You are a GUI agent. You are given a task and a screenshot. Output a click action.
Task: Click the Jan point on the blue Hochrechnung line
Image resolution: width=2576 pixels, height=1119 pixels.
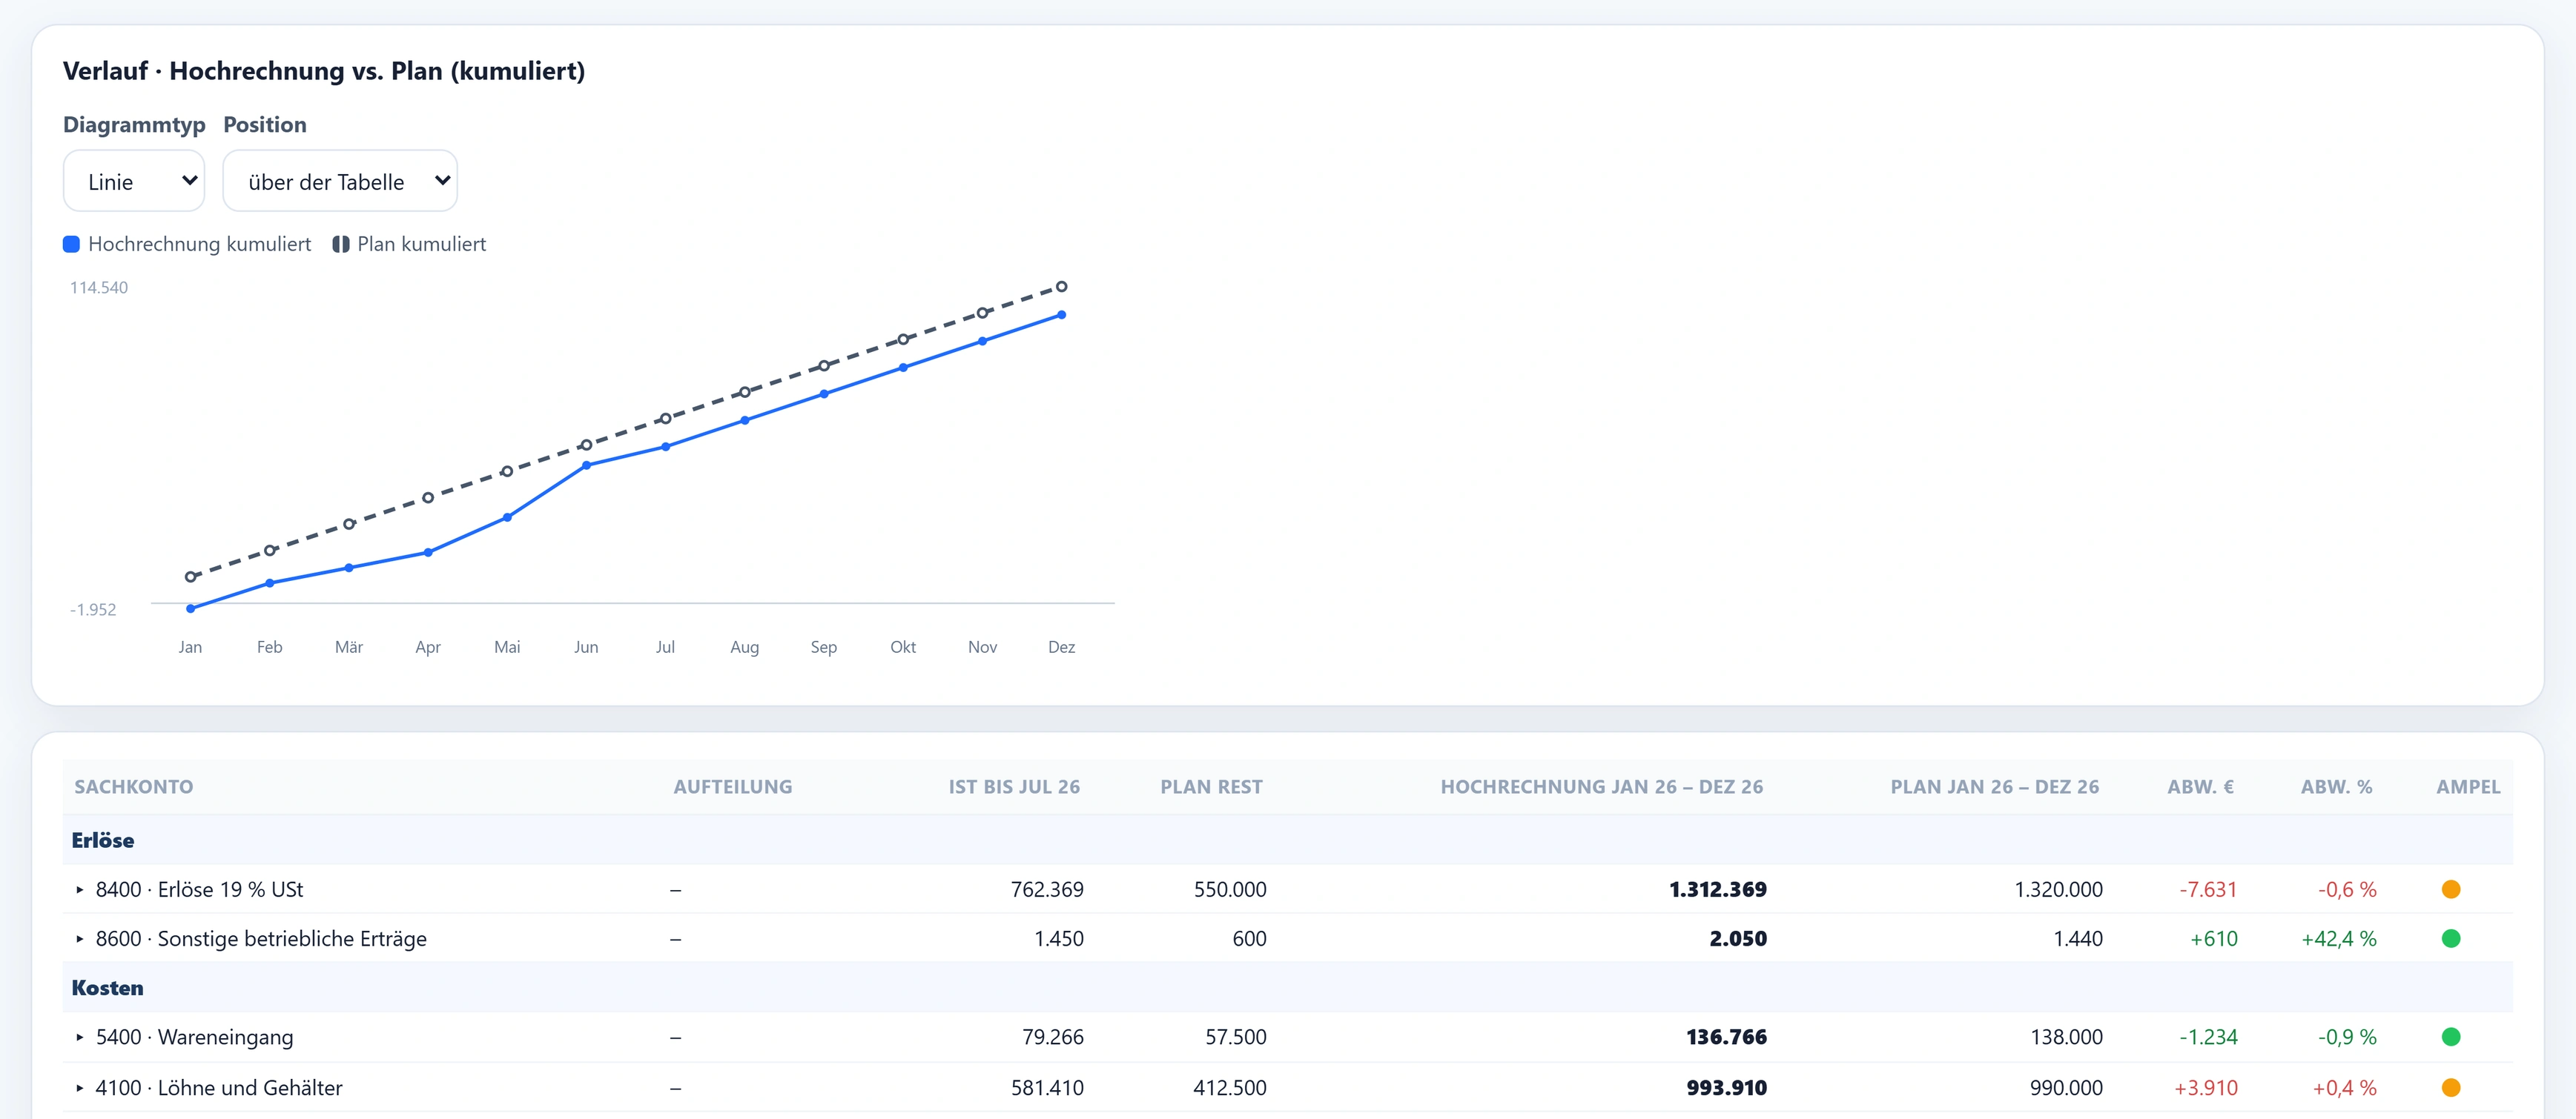pos(190,608)
